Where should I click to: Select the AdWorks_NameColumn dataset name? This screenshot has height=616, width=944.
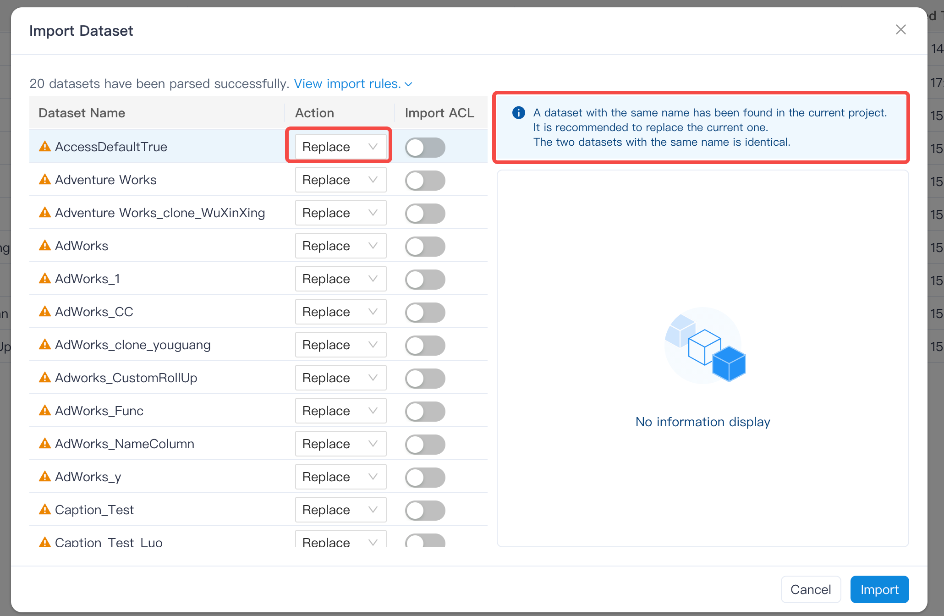pyautogui.click(x=125, y=444)
